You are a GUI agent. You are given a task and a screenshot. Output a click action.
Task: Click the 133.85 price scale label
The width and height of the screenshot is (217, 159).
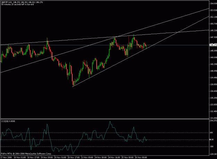tap(214, 104)
